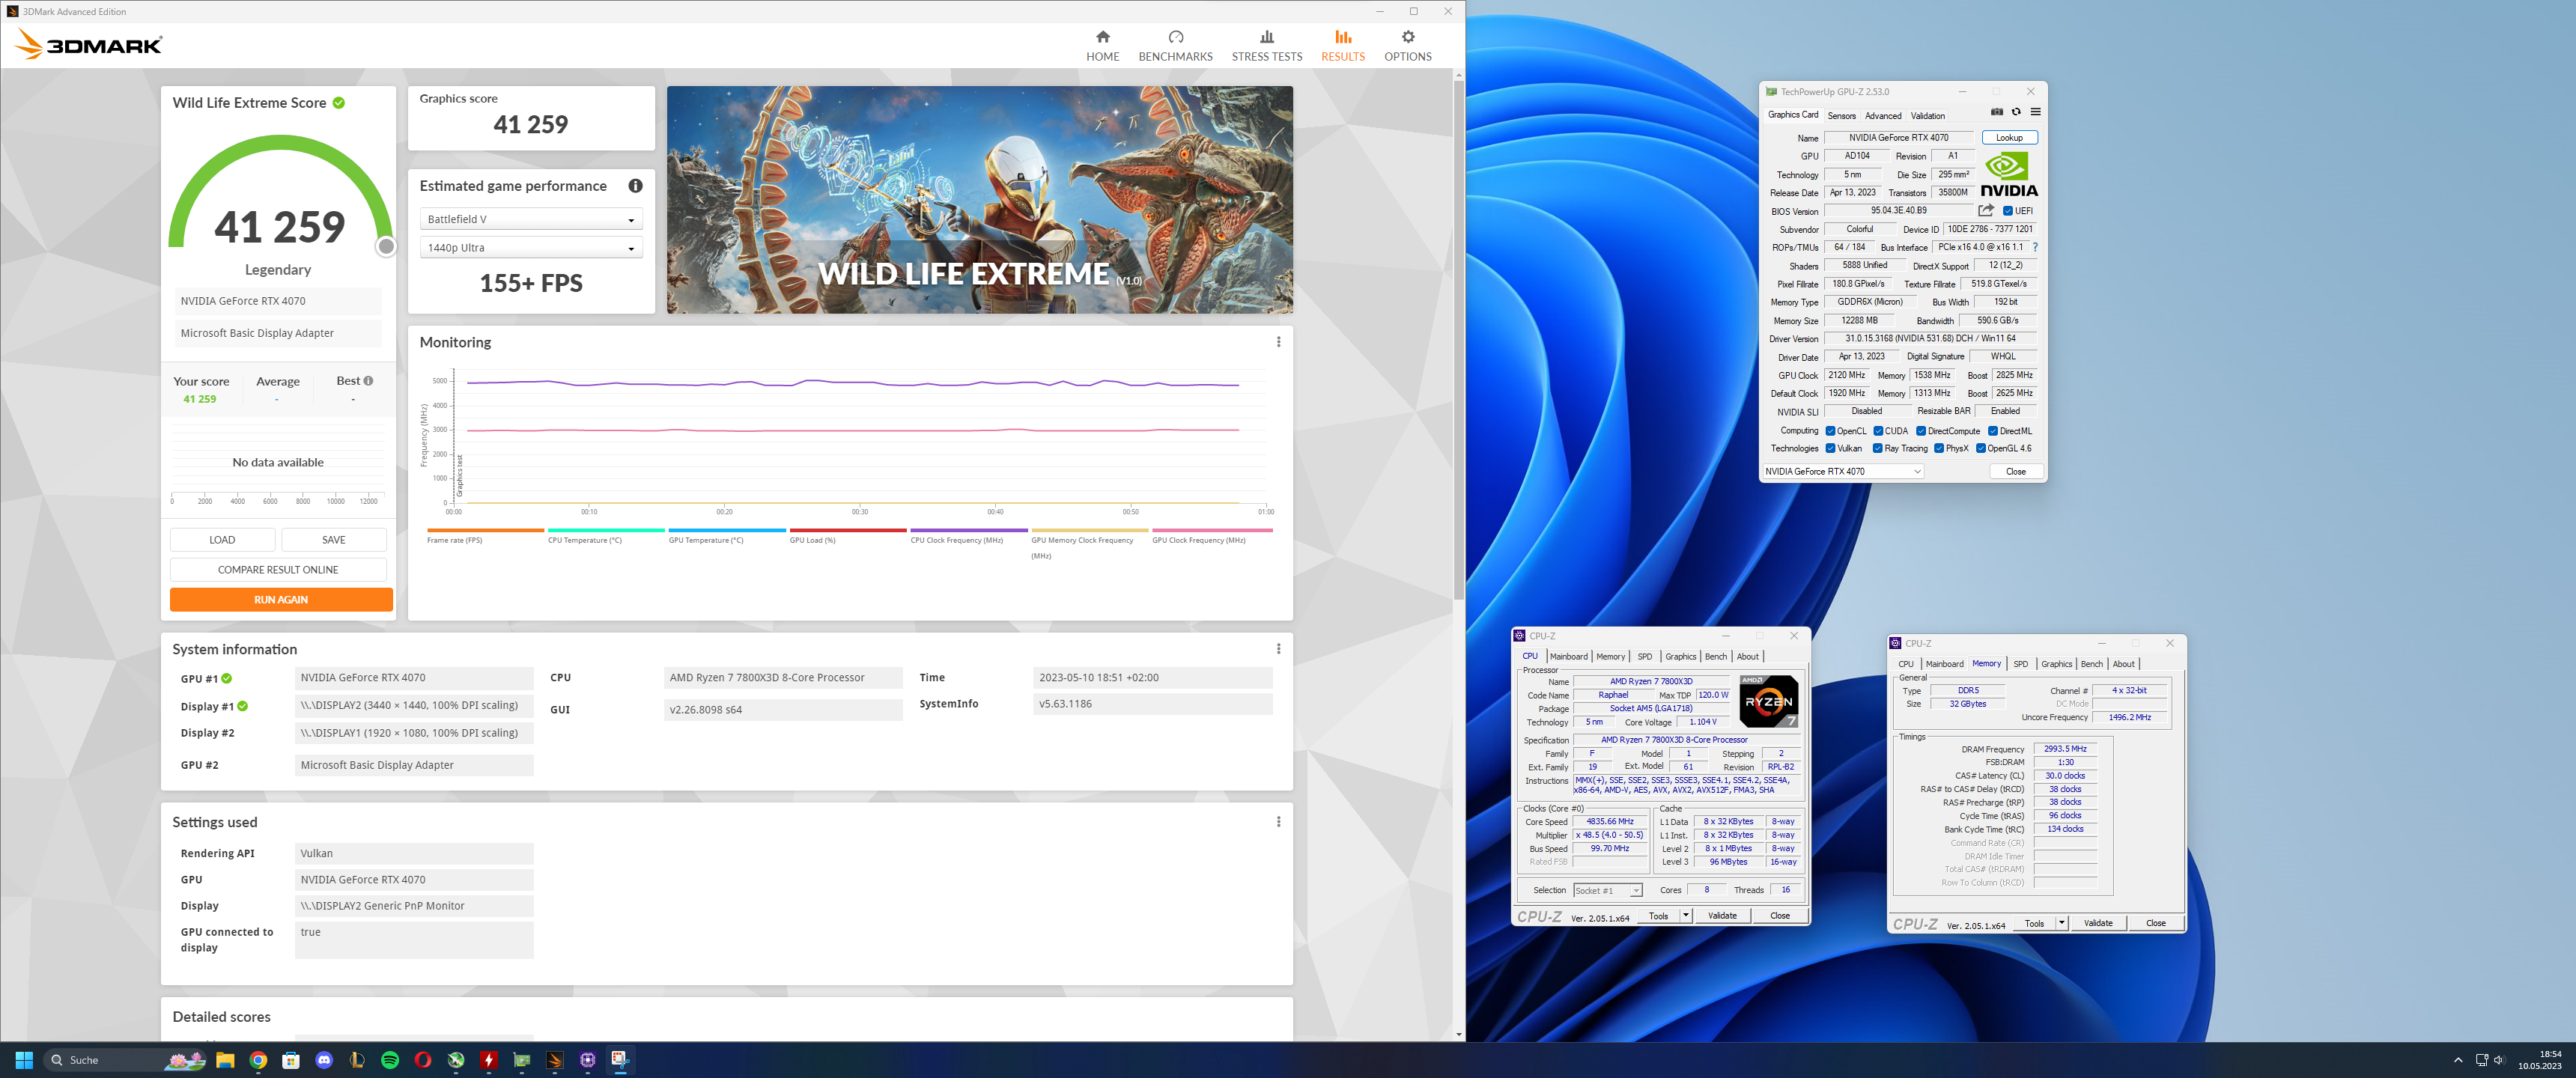
Task: Click the LOAD button in 3DMark
Action: point(222,540)
